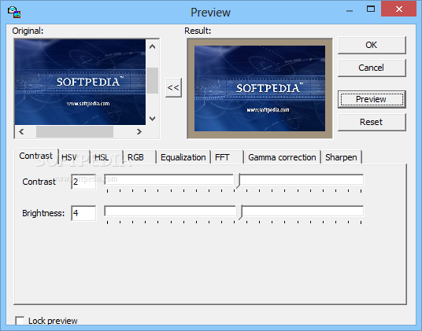
Task: Click the Brightness slider thumb
Action: (240, 212)
